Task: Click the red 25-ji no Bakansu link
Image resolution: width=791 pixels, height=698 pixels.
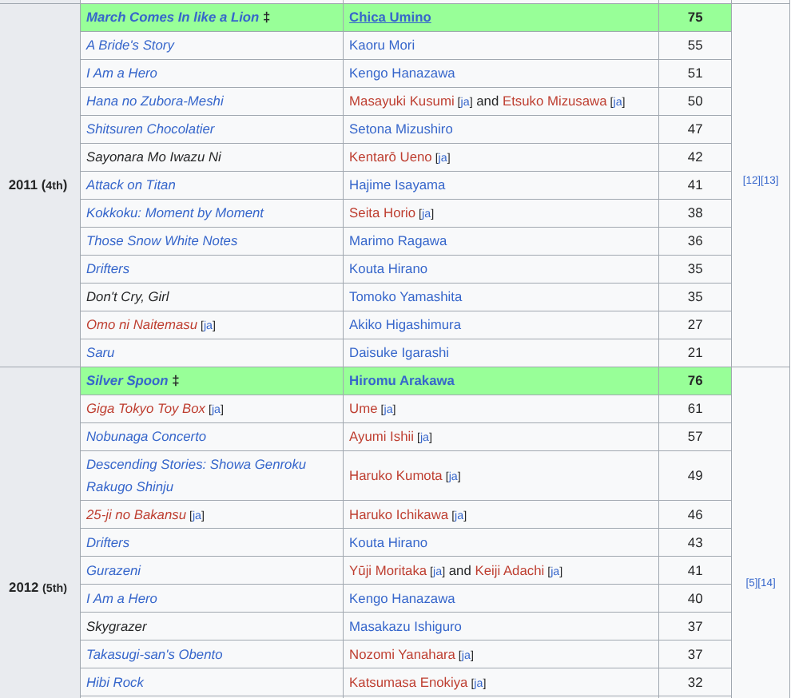Action: 136,515
